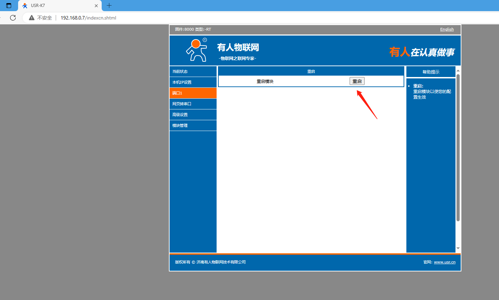Click the 不安全 warning triangle icon
This screenshot has width=499, height=300.
32,18
